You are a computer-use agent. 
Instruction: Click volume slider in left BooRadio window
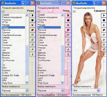pyautogui.click(x=32, y=61)
